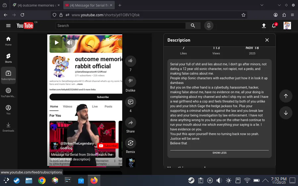The image size is (298, 186).
Task: Click the red Subscribe button on the Short
Action: [x=108, y=146]
